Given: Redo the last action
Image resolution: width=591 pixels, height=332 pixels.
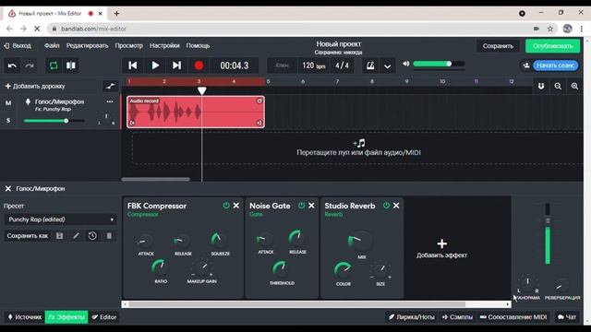Looking at the screenshot, I should (30, 65).
